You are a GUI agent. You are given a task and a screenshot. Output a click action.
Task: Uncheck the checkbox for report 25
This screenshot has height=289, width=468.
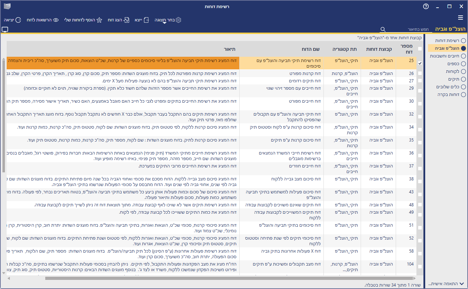pos(420,63)
